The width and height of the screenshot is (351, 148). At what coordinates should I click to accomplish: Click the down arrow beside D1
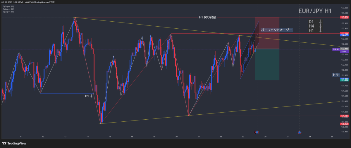coord(320,22)
